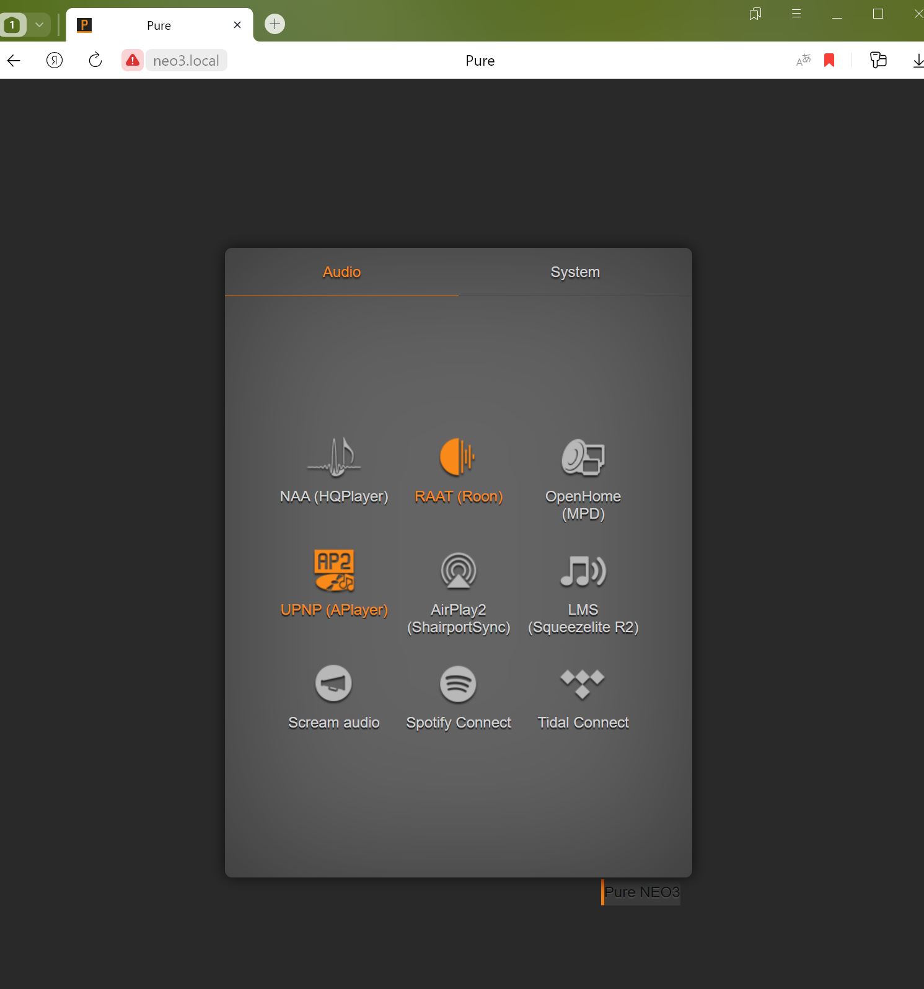The image size is (924, 989).
Task: Select the AP2 UPNP APlayer icon
Action: pyautogui.click(x=334, y=570)
